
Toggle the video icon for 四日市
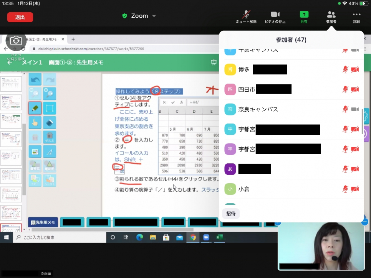[x=355, y=89]
